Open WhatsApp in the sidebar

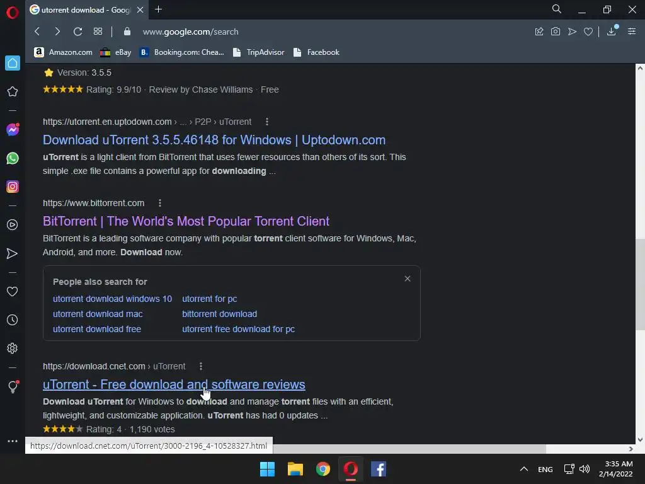(x=13, y=158)
